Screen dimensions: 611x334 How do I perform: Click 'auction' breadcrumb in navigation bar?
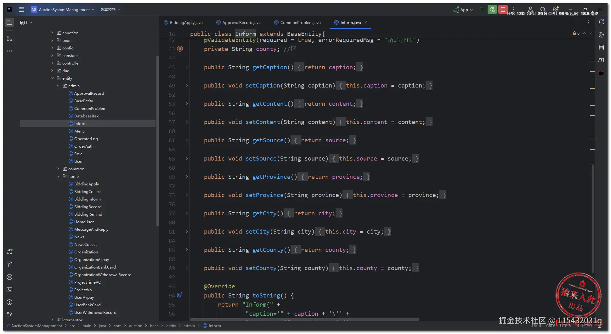[136, 326]
